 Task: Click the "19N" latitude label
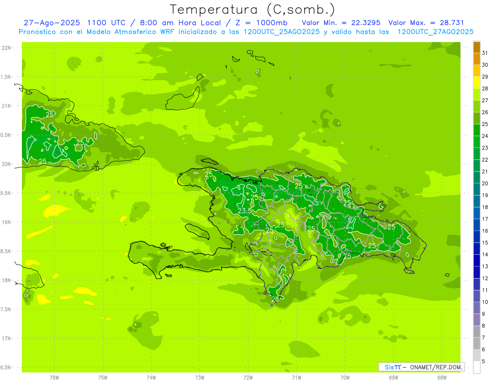pyautogui.click(x=6, y=222)
